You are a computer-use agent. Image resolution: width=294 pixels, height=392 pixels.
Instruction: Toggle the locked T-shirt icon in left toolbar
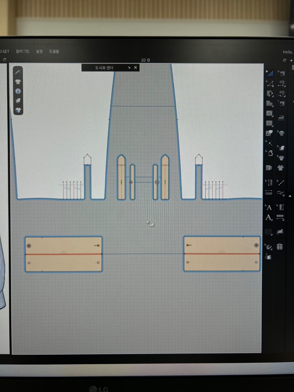click(x=18, y=110)
